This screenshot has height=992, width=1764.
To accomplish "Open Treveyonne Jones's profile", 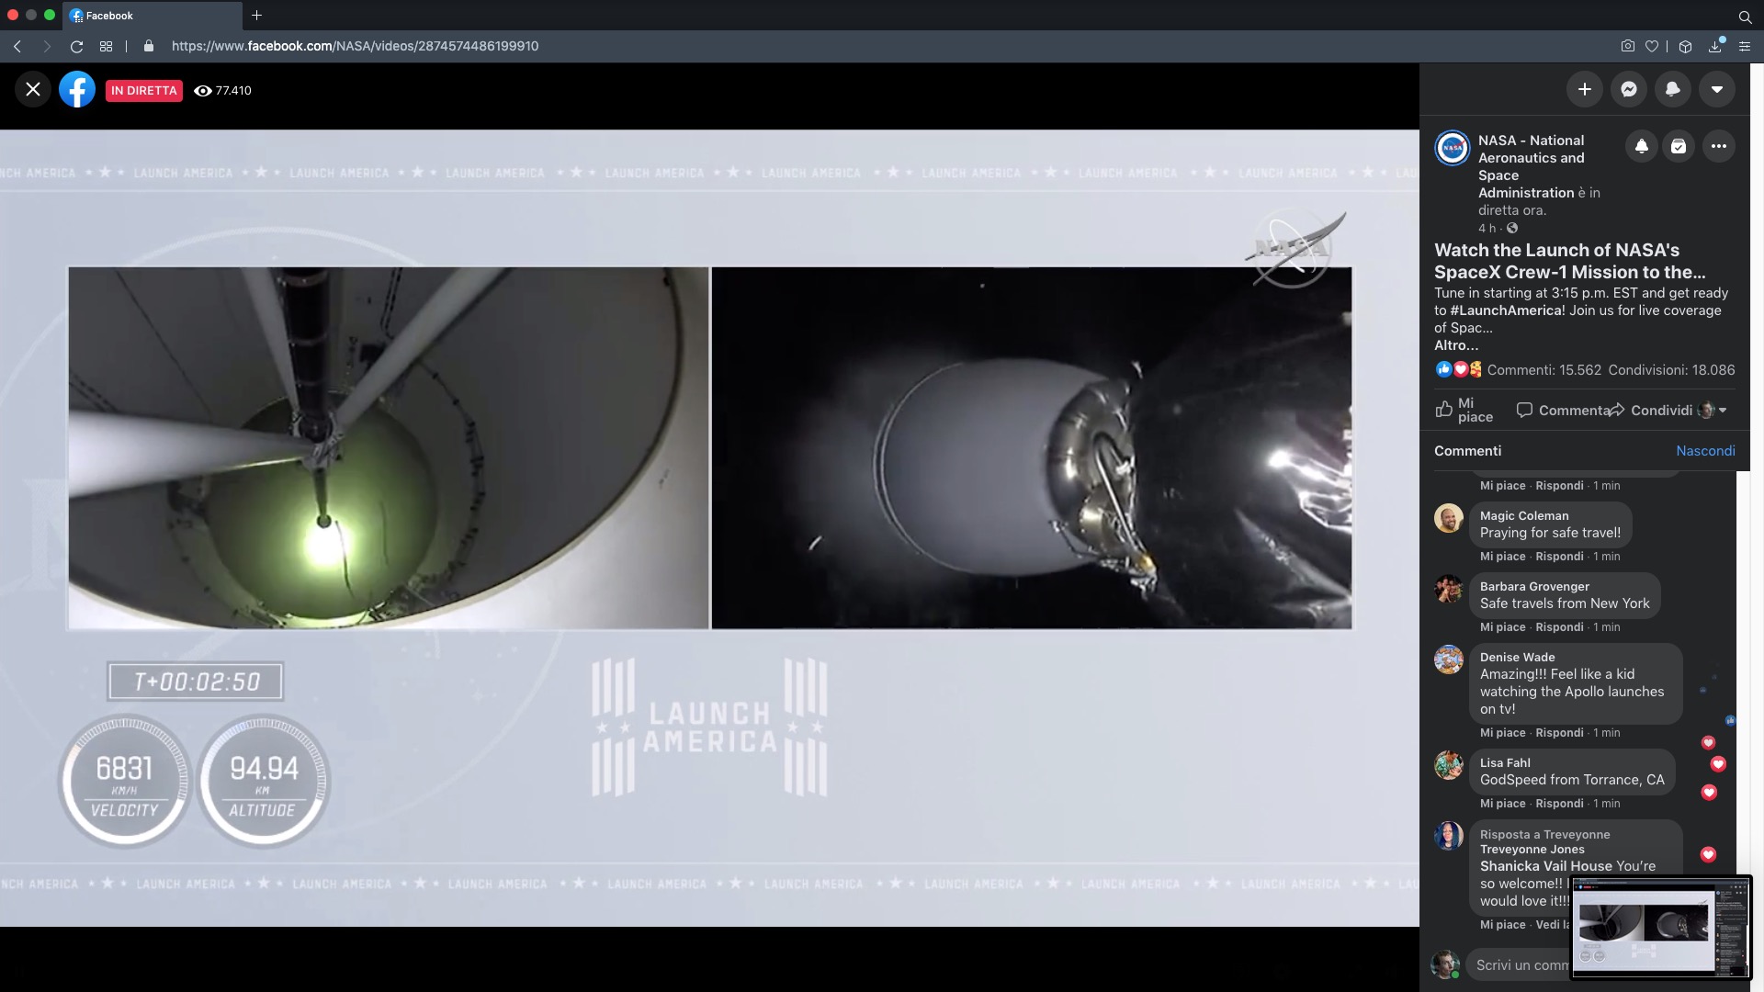I will tap(1532, 849).
